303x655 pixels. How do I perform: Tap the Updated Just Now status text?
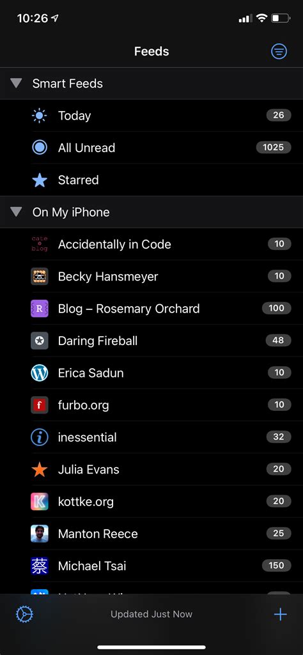151,614
